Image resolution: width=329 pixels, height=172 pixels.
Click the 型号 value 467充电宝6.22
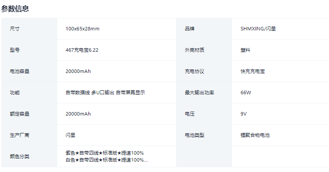click(82, 50)
